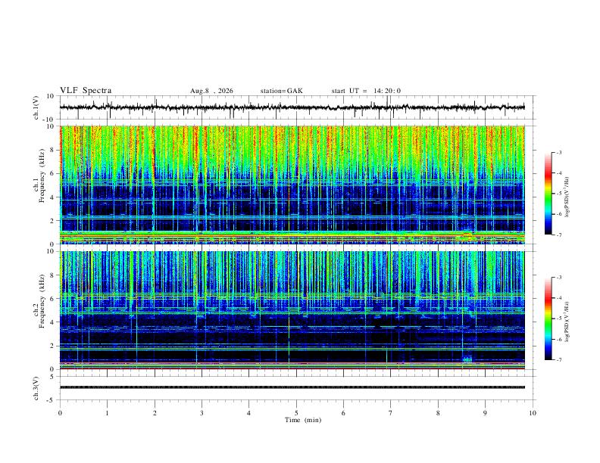
Task: Click the ch.1 PSD color bar
Action: click(x=548, y=194)
